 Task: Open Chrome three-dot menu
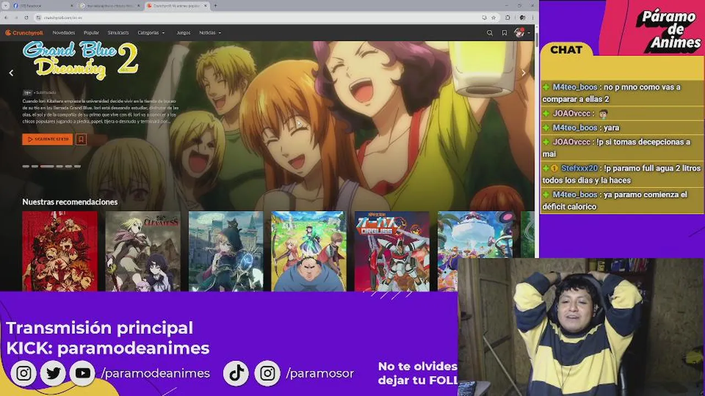pyautogui.click(x=532, y=18)
